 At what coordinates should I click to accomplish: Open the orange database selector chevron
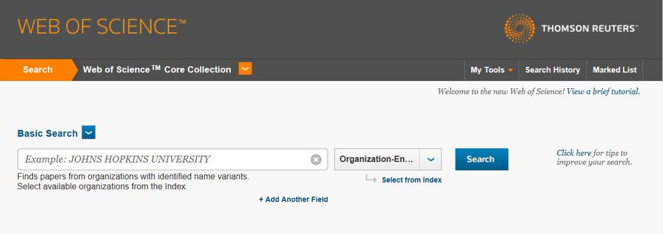[245, 69]
